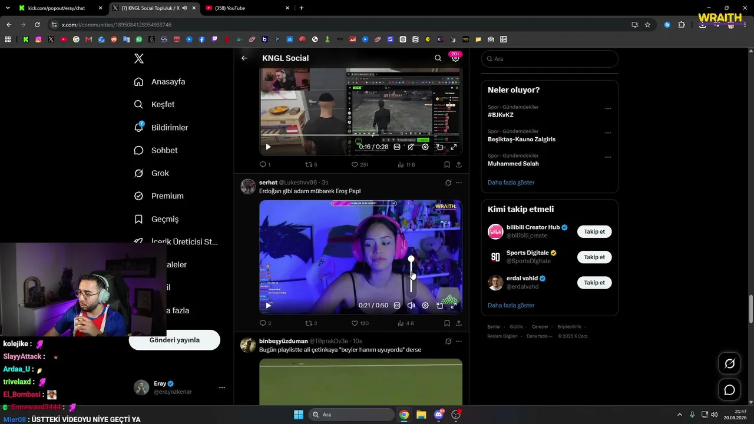Like the post with 251 likes

359,165
